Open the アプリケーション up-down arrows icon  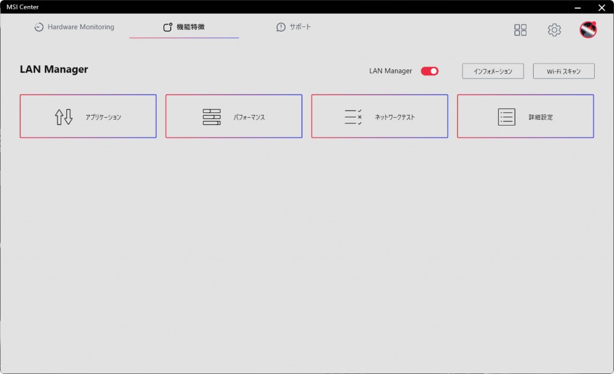pyautogui.click(x=64, y=117)
